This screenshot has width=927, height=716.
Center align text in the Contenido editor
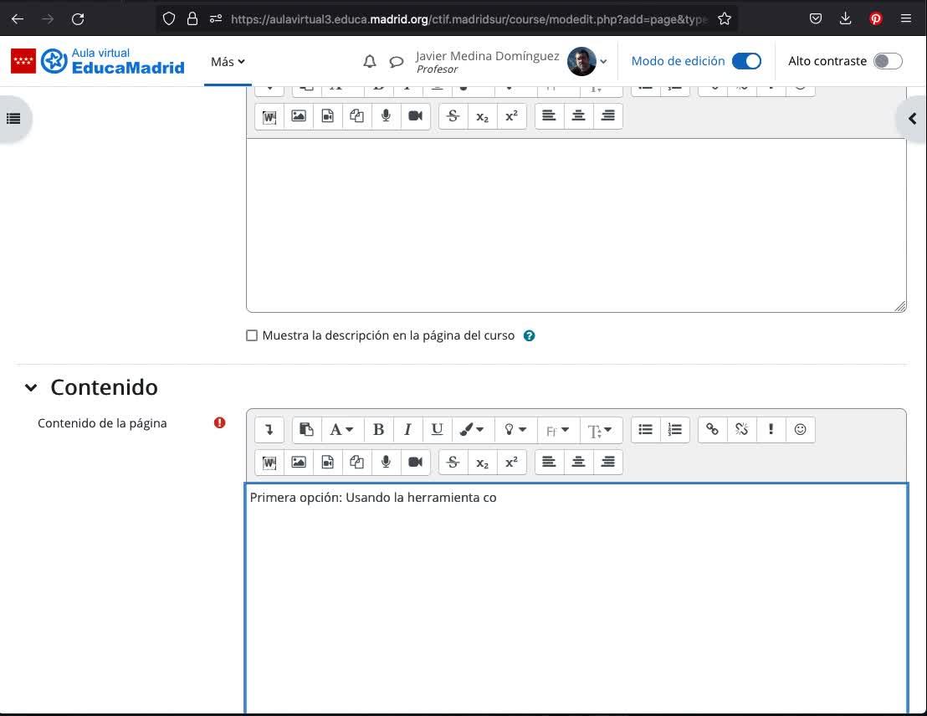tap(578, 462)
